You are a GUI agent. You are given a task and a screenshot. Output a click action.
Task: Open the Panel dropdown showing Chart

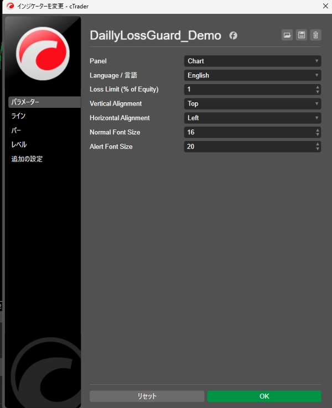pos(252,61)
